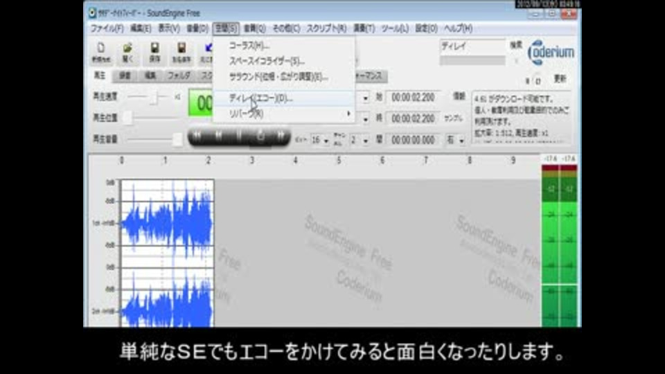Screen dimensions: 665x374
Task: Click rewind-to-start playback button
Action: pyautogui.click(x=197, y=136)
